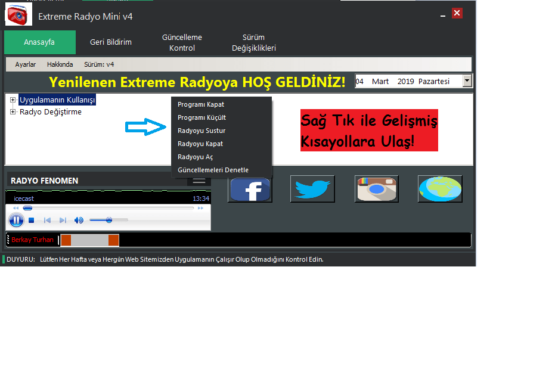The width and height of the screenshot is (555, 366).
Task: Click the playback seek bar
Action: 108,208
